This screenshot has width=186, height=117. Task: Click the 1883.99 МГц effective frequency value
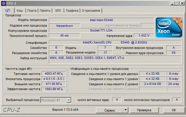(x=54, y=89)
